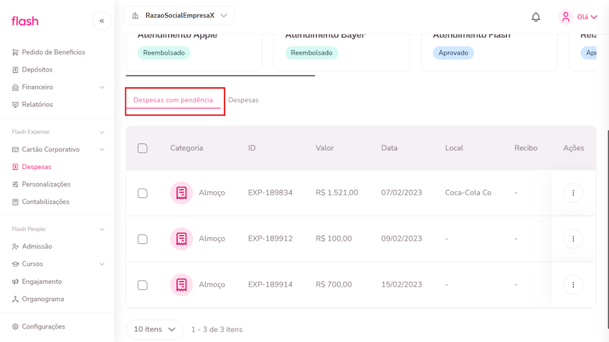Click the Pedido de Benefícios cart icon
The height and width of the screenshot is (342, 609).
15,52
